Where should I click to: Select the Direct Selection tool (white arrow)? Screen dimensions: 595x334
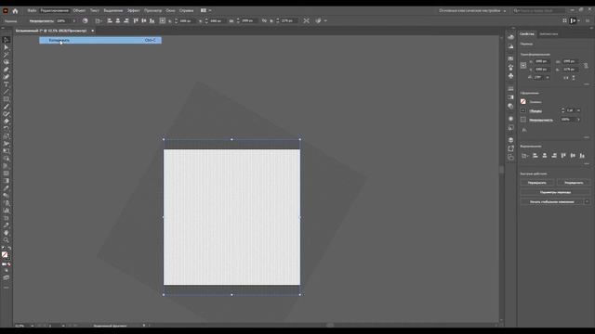point(7,47)
